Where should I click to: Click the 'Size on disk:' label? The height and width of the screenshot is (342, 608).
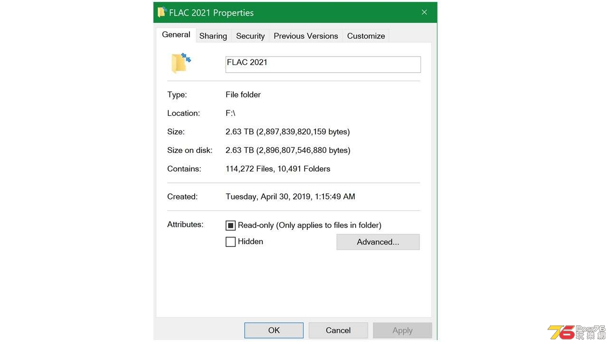(190, 150)
